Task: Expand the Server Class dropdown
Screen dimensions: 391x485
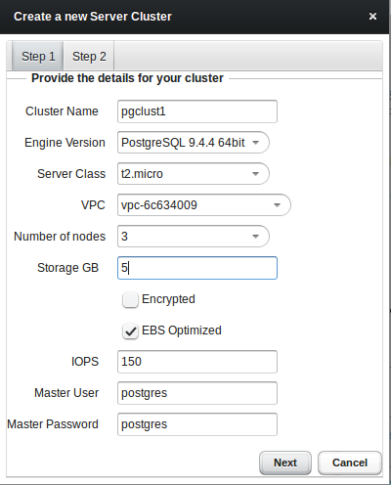Action: pos(256,174)
